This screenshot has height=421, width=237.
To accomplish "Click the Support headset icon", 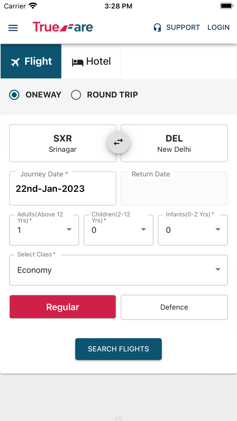I will click(157, 28).
